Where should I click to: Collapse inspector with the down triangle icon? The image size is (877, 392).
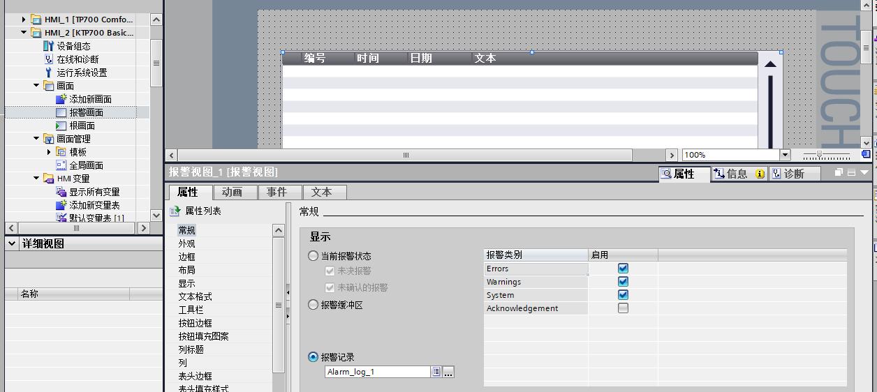point(864,172)
